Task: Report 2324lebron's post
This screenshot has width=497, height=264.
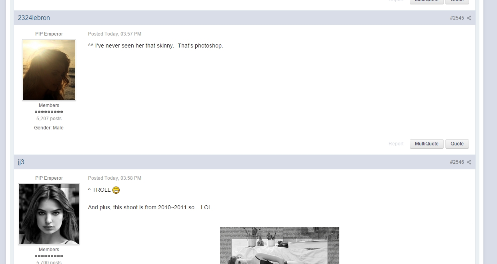Action: pos(396,144)
